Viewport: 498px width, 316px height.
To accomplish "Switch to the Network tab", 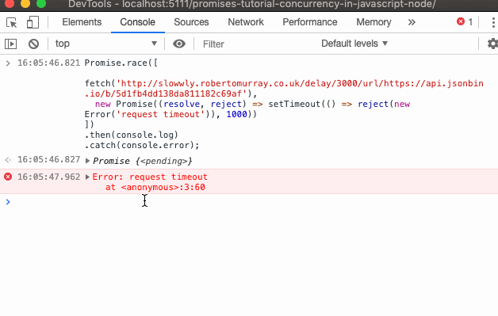I will (x=246, y=22).
